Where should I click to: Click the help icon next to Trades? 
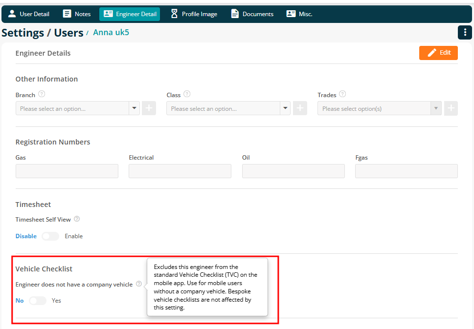pos(342,94)
